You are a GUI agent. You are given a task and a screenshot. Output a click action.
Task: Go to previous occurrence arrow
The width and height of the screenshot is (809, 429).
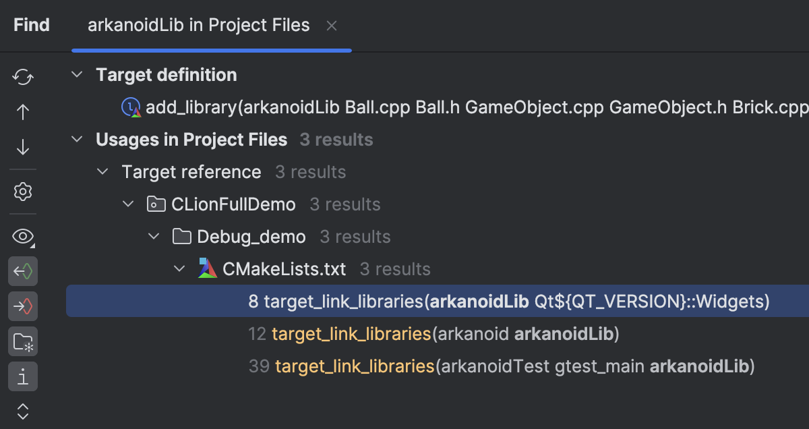23,112
